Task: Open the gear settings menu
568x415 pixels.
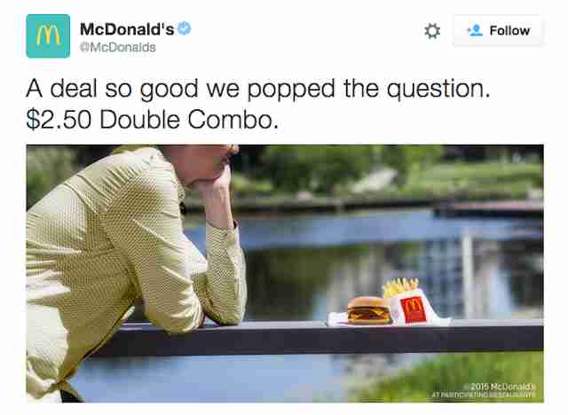Action: click(432, 31)
